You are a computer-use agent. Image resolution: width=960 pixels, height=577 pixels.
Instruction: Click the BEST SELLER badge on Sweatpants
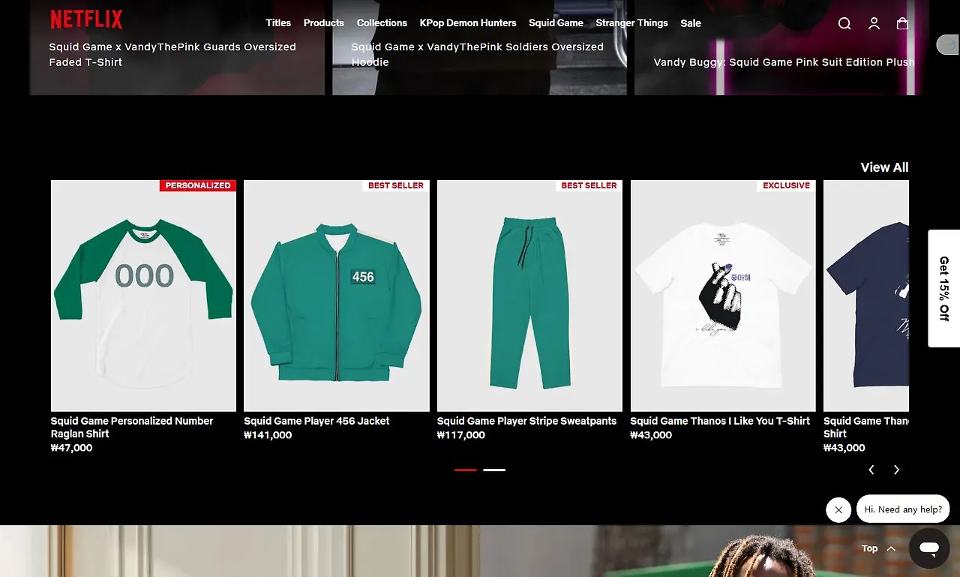coord(589,185)
